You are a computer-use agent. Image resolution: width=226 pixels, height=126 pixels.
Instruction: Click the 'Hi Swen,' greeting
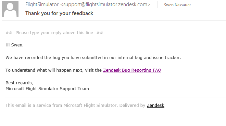15,45
